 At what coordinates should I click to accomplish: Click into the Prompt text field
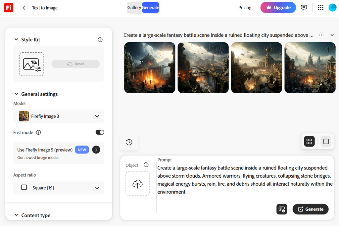[x=245, y=180]
